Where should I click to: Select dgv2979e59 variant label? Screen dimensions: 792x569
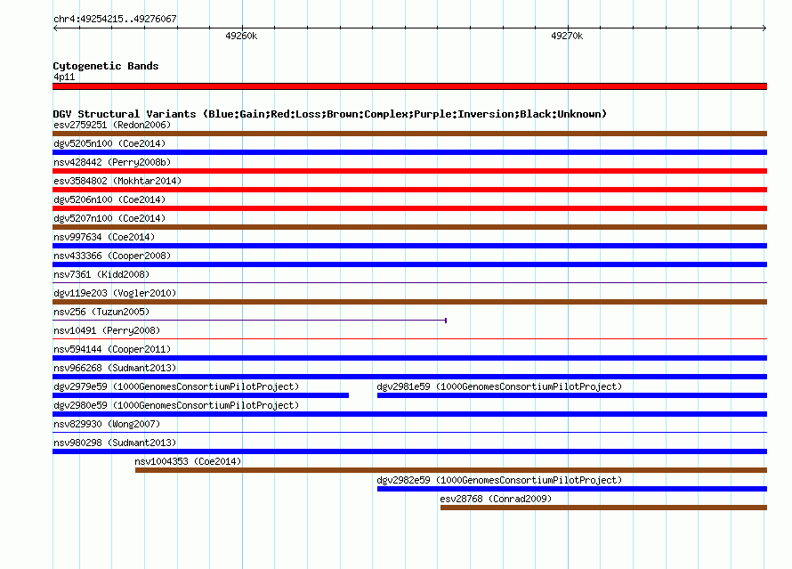[x=176, y=386]
